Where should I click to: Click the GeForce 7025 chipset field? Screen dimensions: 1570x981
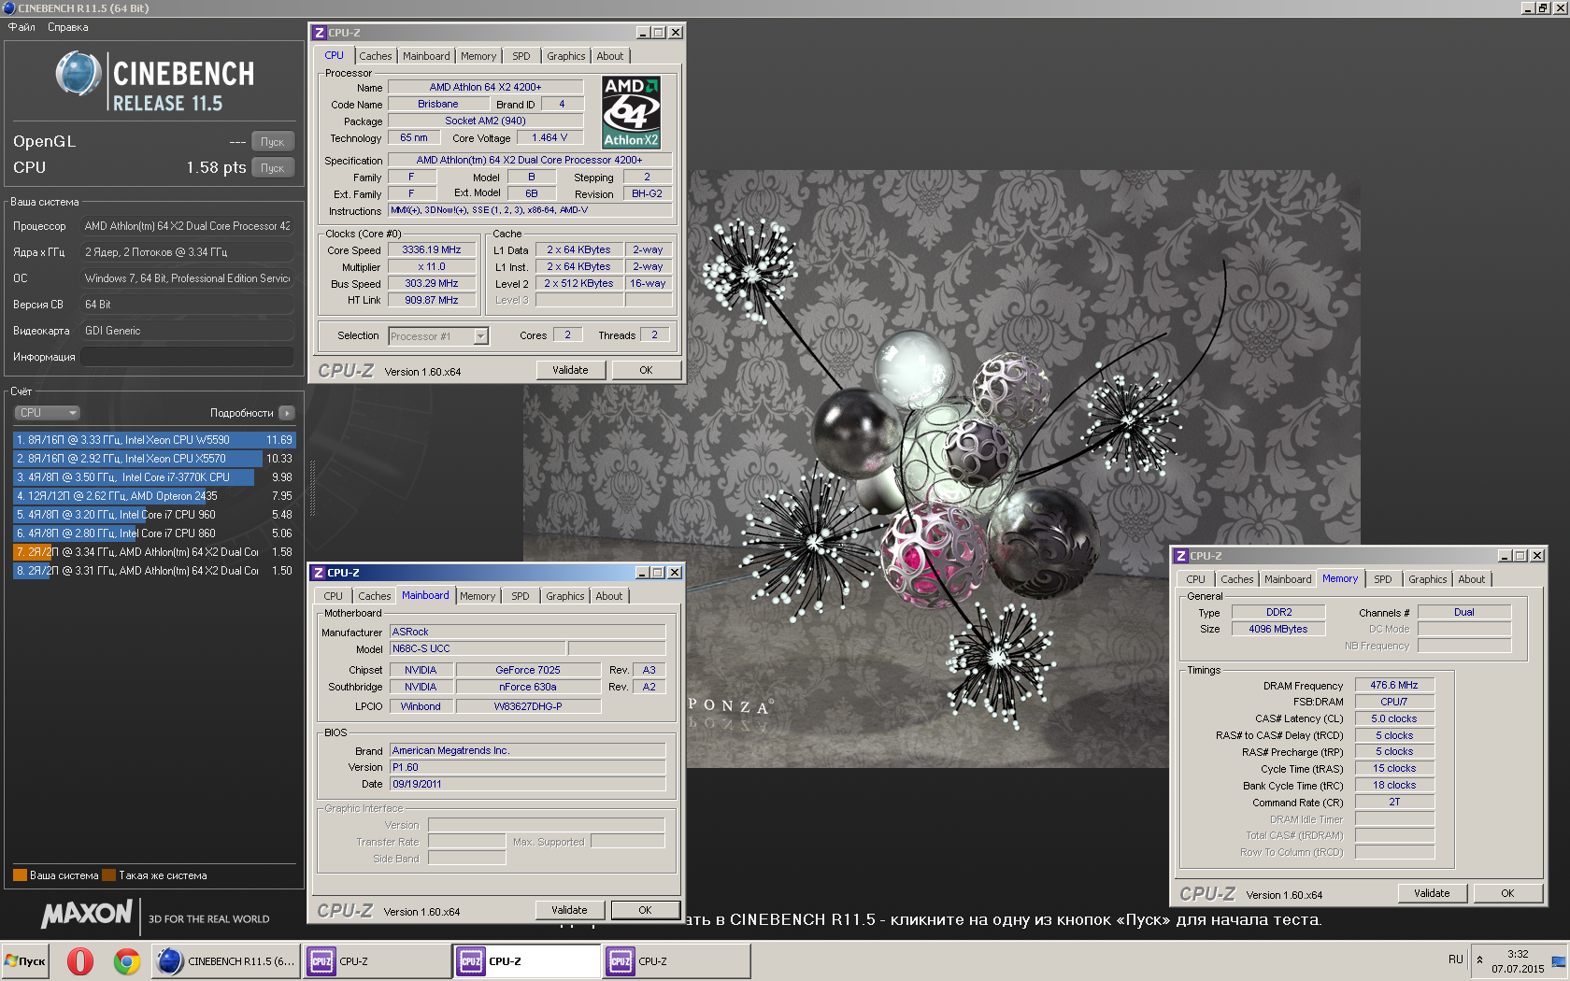528,670
